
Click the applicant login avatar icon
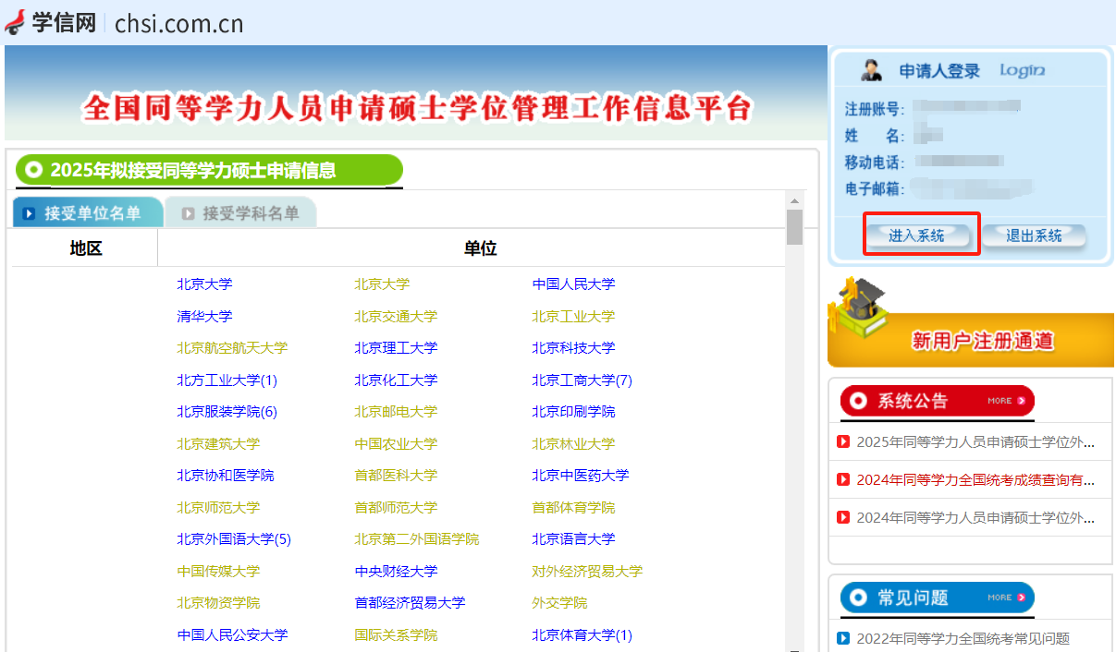[x=871, y=70]
